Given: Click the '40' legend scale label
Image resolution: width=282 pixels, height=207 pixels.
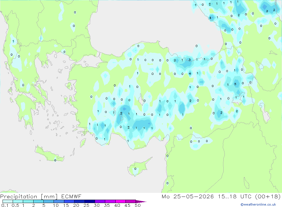Looking at the screenshot, I should [x=117, y=205].
